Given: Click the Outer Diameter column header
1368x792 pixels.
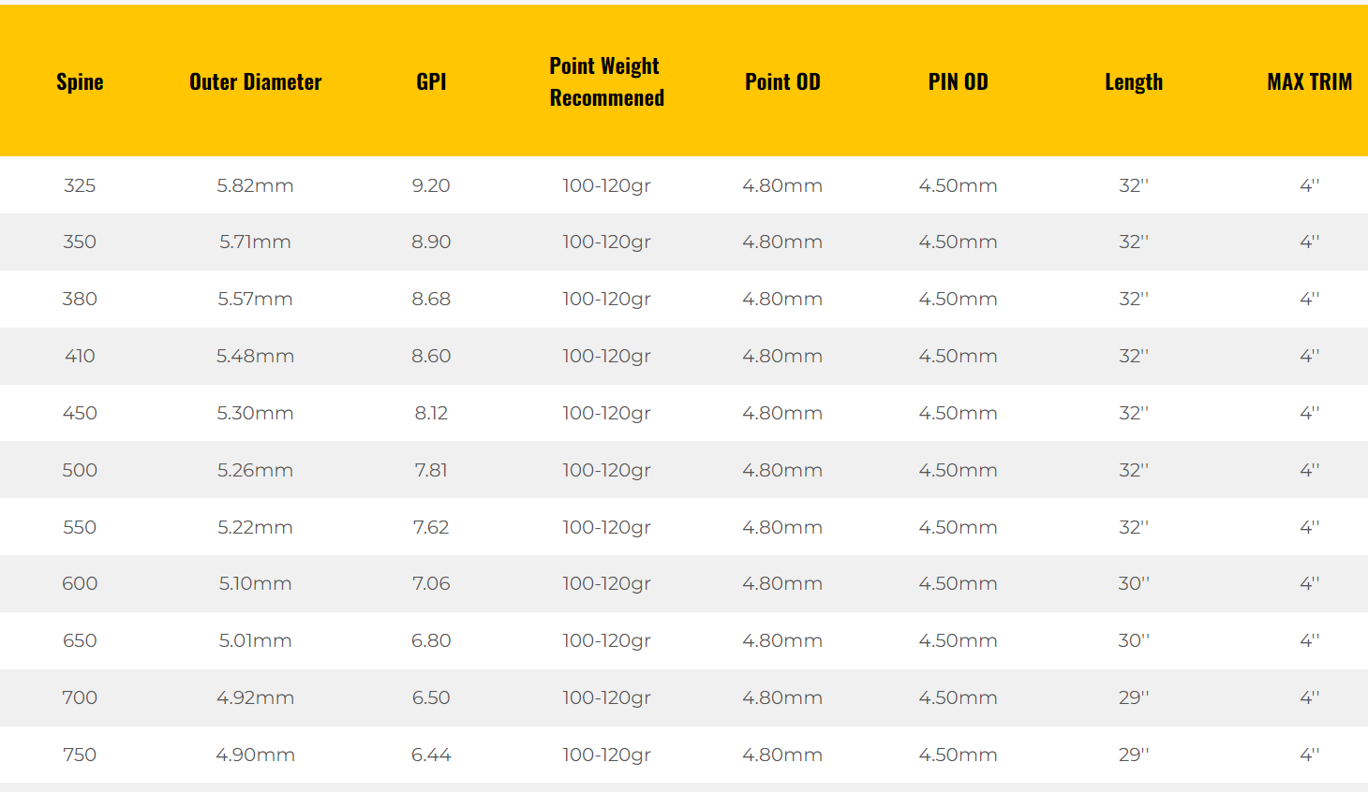Looking at the screenshot, I should [255, 82].
